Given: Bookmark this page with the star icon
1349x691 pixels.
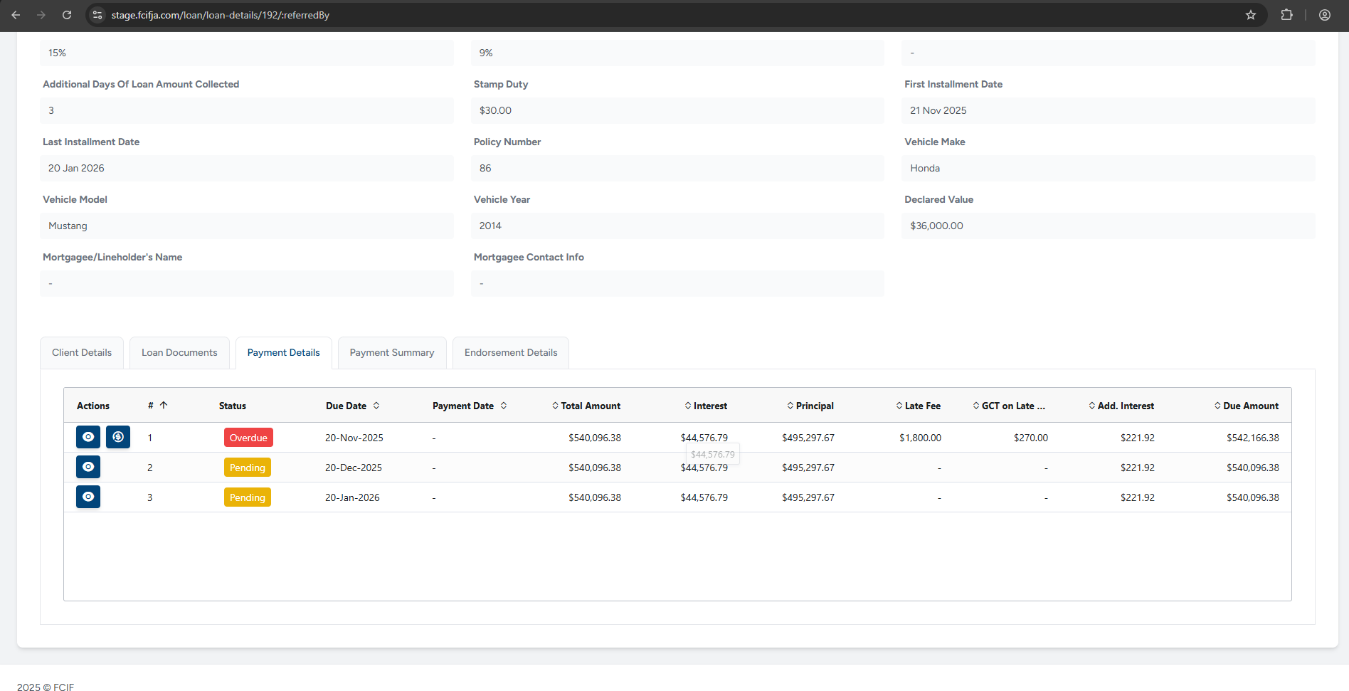Looking at the screenshot, I should [x=1250, y=15].
